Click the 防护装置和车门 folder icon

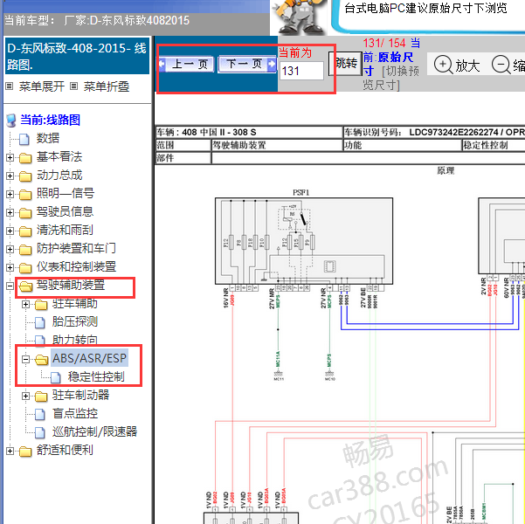(x=25, y=250)
